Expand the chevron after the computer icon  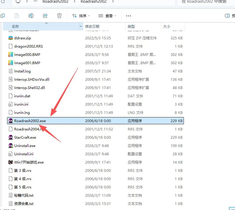click(27, 1)
